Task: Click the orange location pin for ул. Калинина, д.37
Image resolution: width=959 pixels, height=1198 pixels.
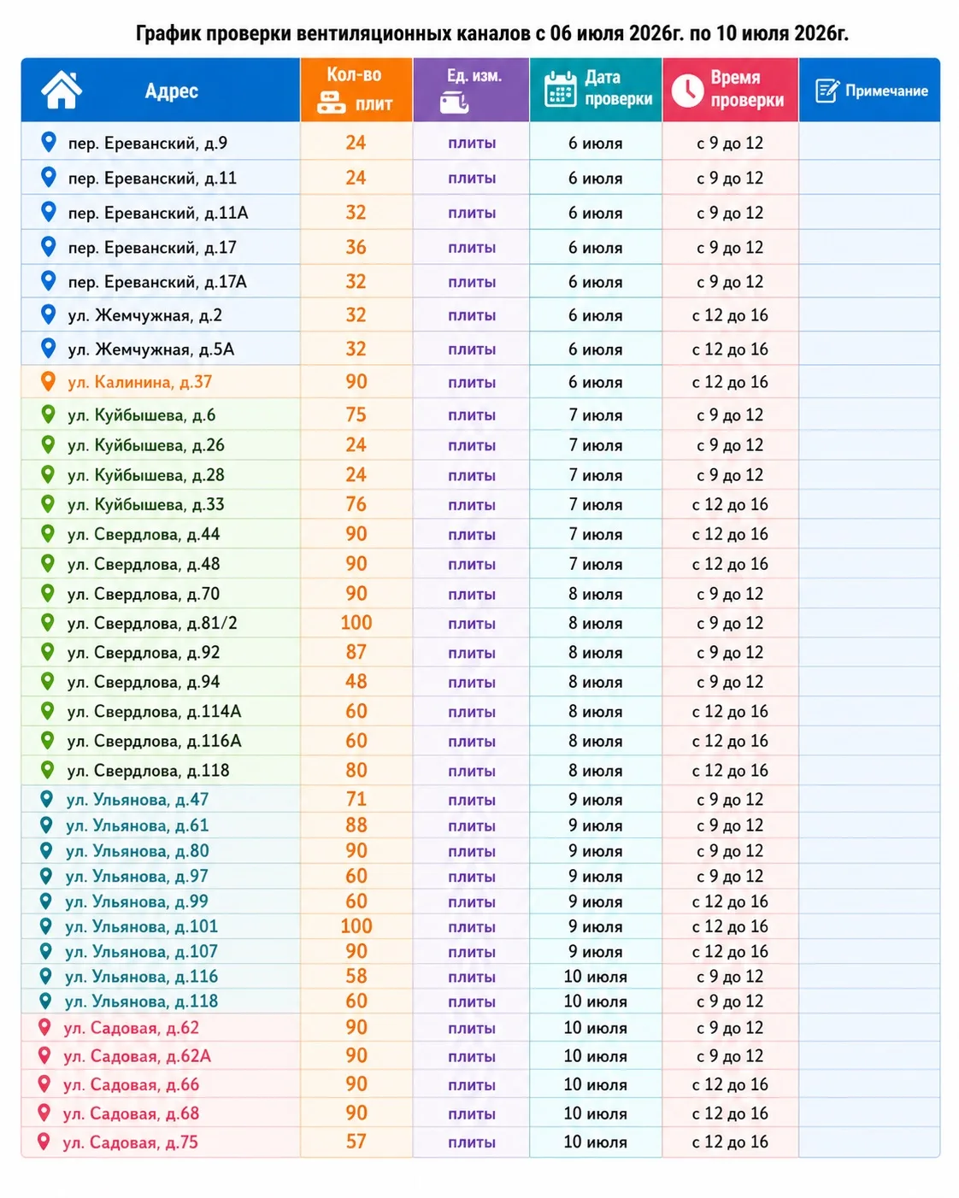Action: (x=49, y=382)
